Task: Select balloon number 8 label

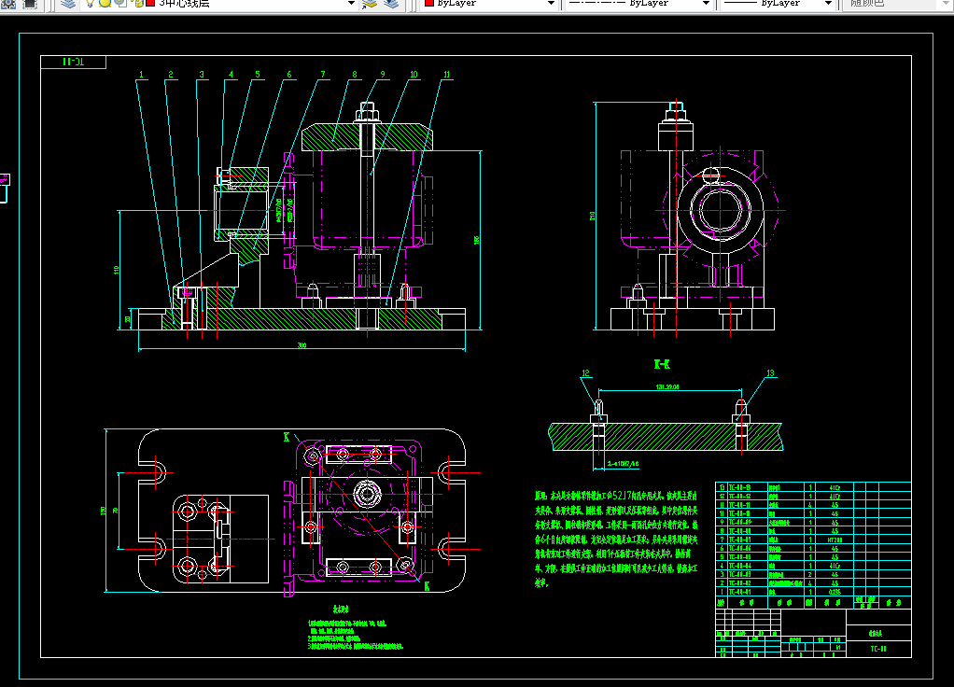Action: (355, 75)
